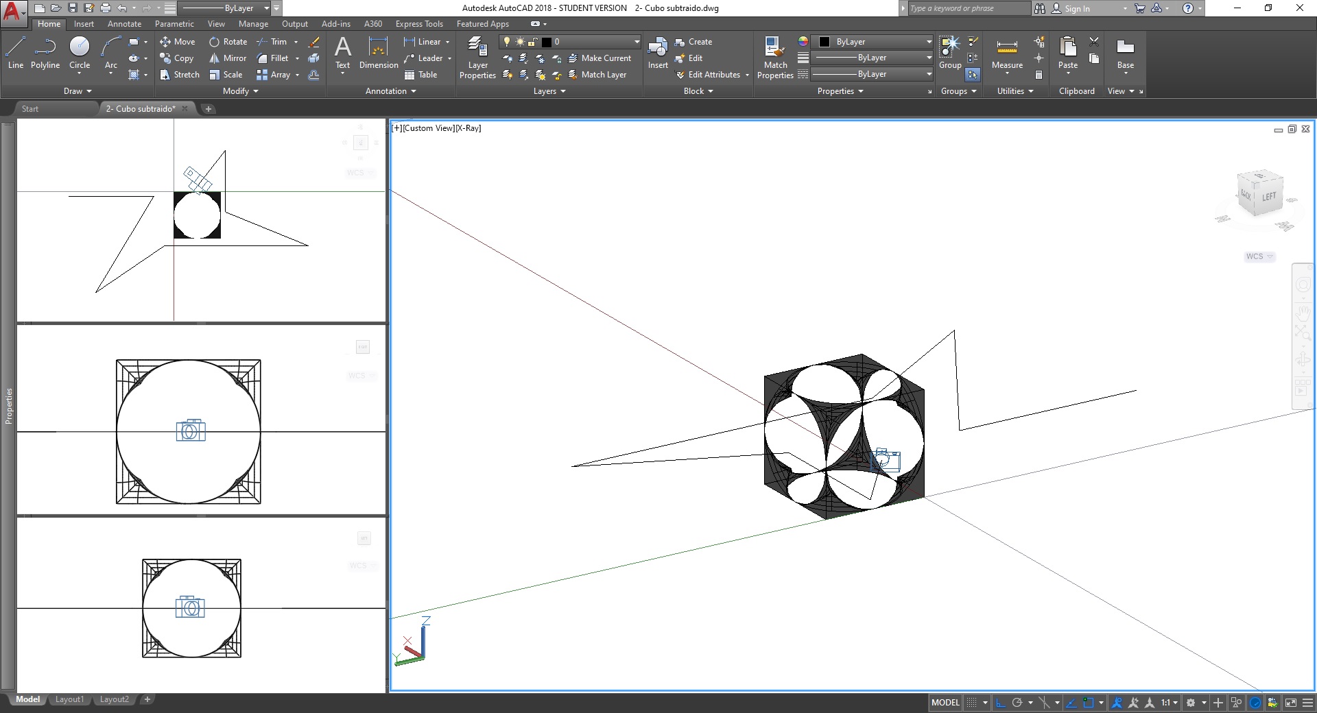The width and height of the screenshot is (1317, 713).
Task: Click the Insert block button
Action: coord(658,53)
